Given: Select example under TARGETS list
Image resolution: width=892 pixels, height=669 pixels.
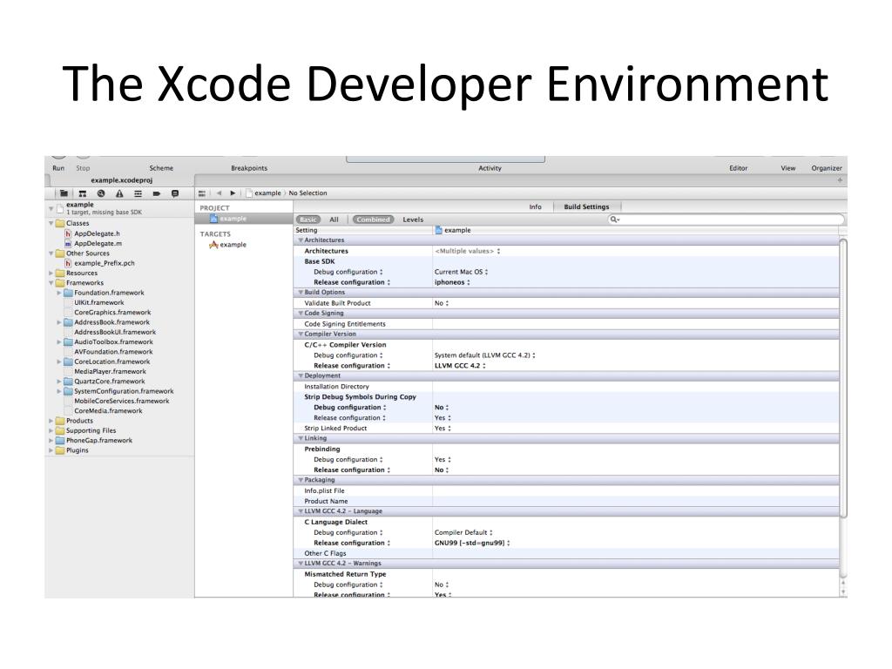Looking at the screenshot, I should [233, 245].
